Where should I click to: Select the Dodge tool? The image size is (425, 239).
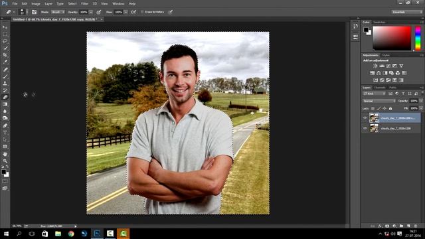5,118
